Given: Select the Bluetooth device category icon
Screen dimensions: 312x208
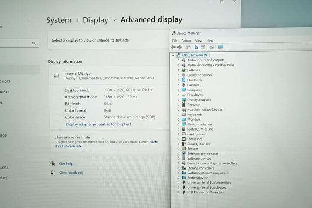Looking at the screenshot, I should [x=184, y=80].
